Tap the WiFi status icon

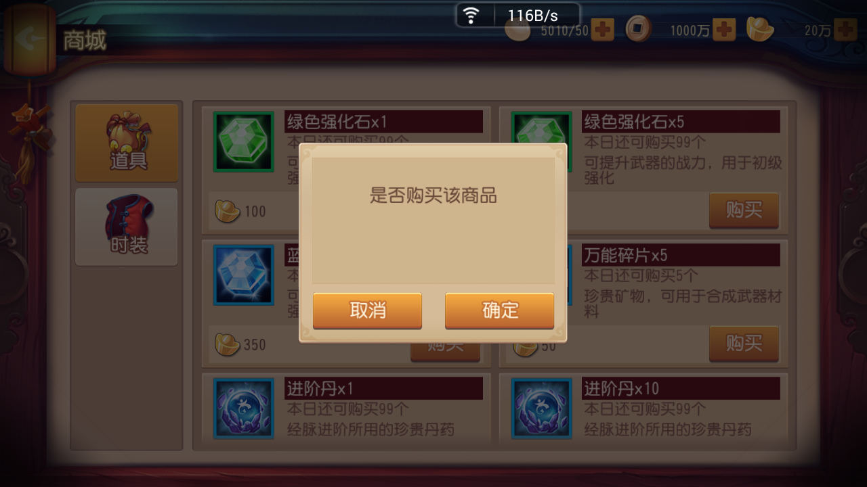(x=471, y=15)
